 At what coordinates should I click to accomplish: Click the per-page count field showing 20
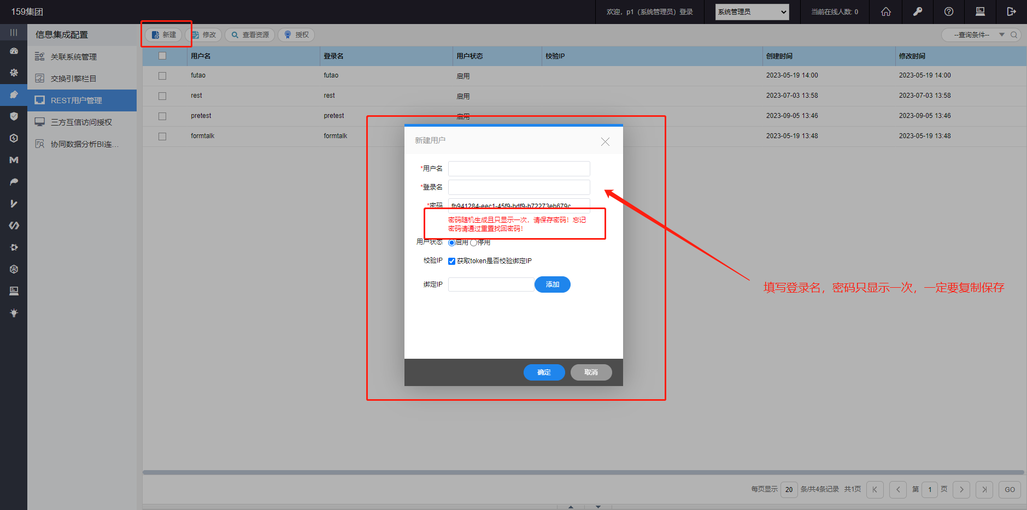pyautogui.click(x=789, y=490)
